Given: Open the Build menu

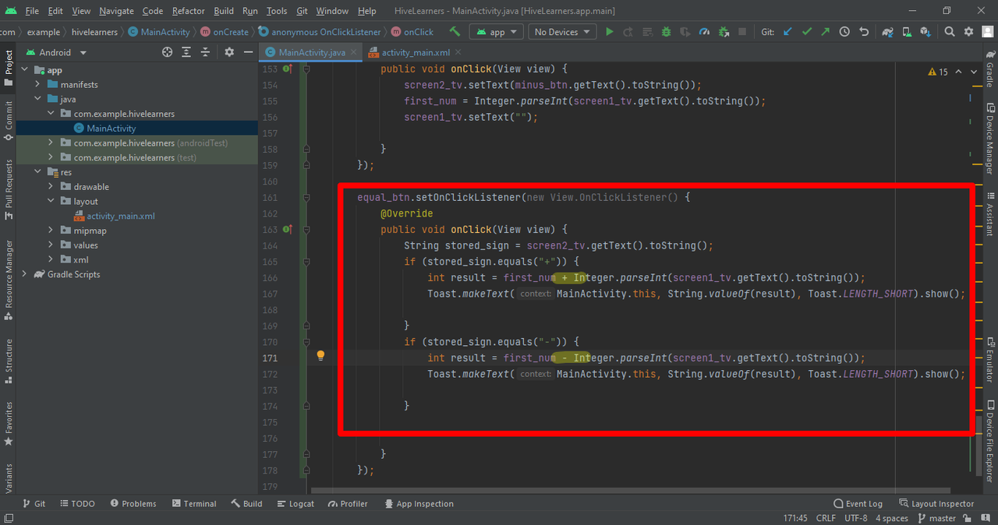Looking at the screenshot, I should pyautogui.click(x=224, y=11).
